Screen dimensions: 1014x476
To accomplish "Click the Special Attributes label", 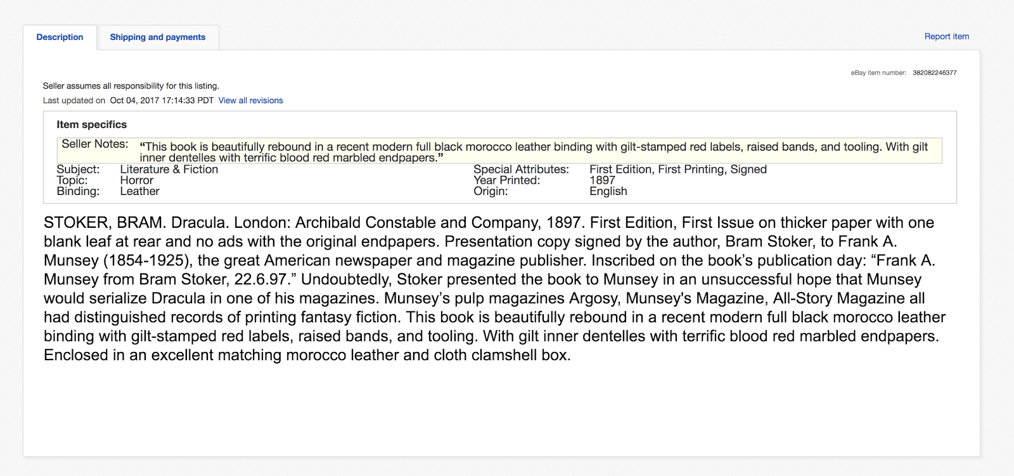I will click(521, 170).
